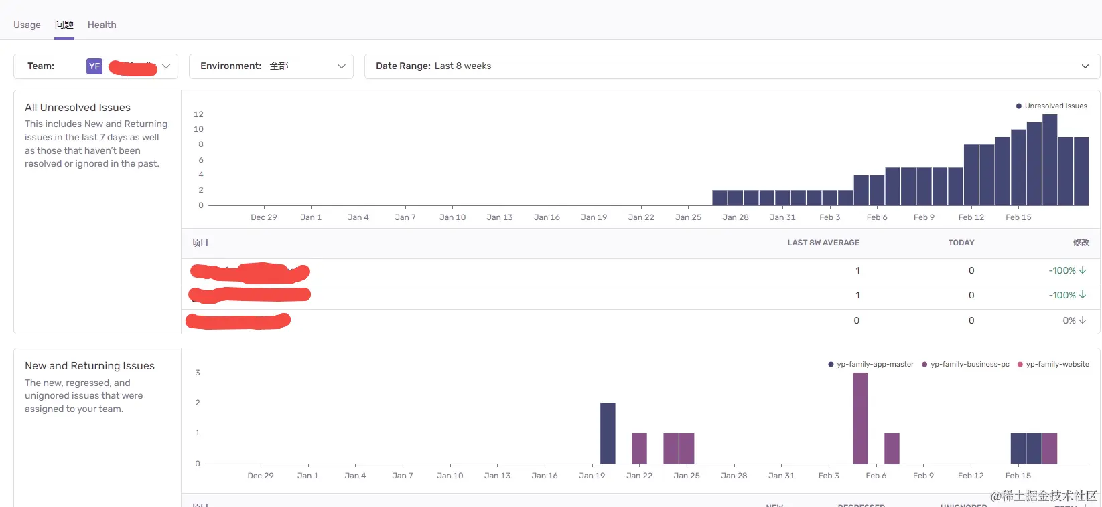Image resolution: width=1102 pixels, height=507 pixels.
Task: Click the tallest purple bar near Feb 6
Action: click(x=860, y=418)
